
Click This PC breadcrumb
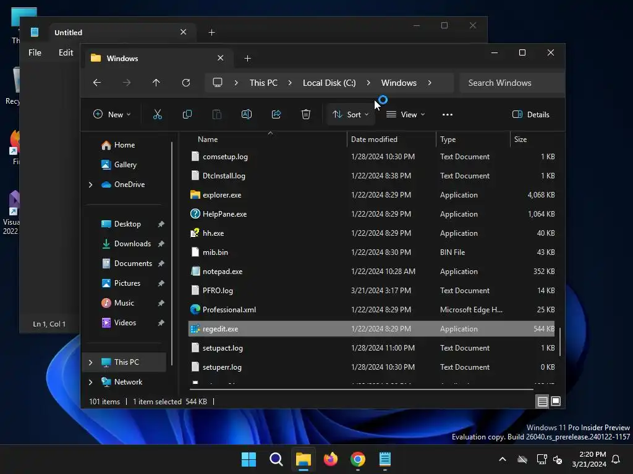263,83
